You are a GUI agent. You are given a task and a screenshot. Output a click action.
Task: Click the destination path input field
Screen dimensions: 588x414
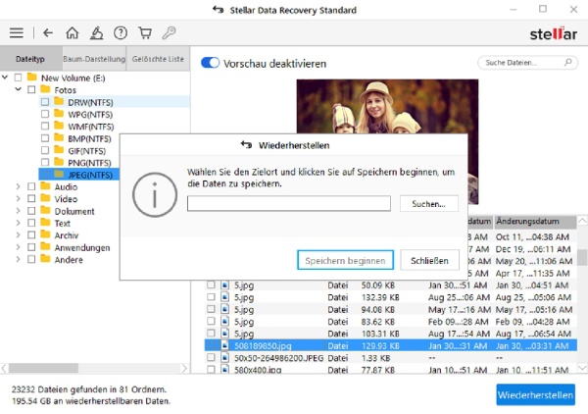coord(289,203)
